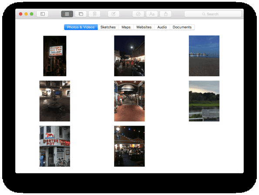Select the Photos & Videos tab
259x195 pixels.
pyautogui.click(x=81, y=27)
